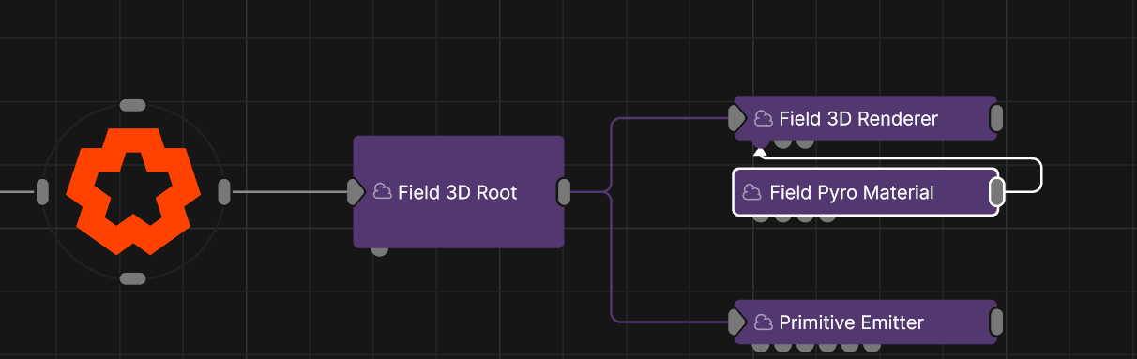This screenshot has height=359, width=1137.
Task: Click the label text Field 3D Root
Action: (458, 192)
